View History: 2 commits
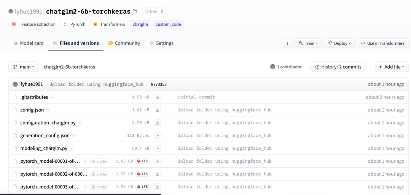Viewport: 411px width, 195px height. point(338,67)
